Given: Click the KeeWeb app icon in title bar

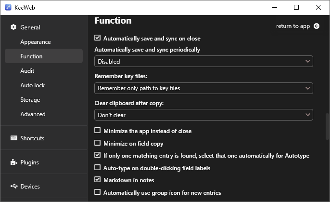Looking at the screenshot, I should (x=8, y=7).
